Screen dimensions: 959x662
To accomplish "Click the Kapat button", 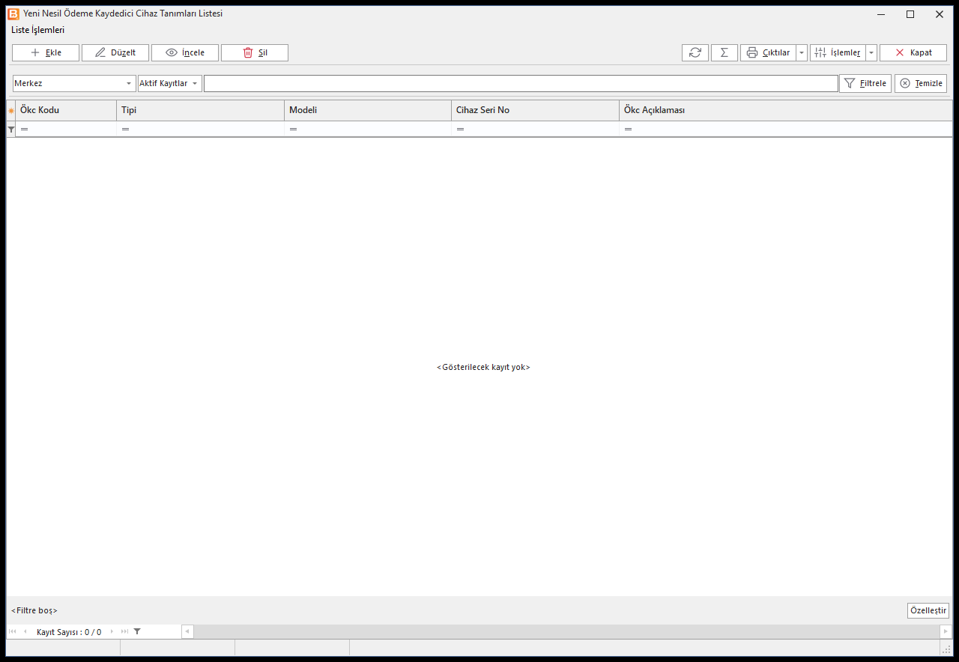I will 913,52.
